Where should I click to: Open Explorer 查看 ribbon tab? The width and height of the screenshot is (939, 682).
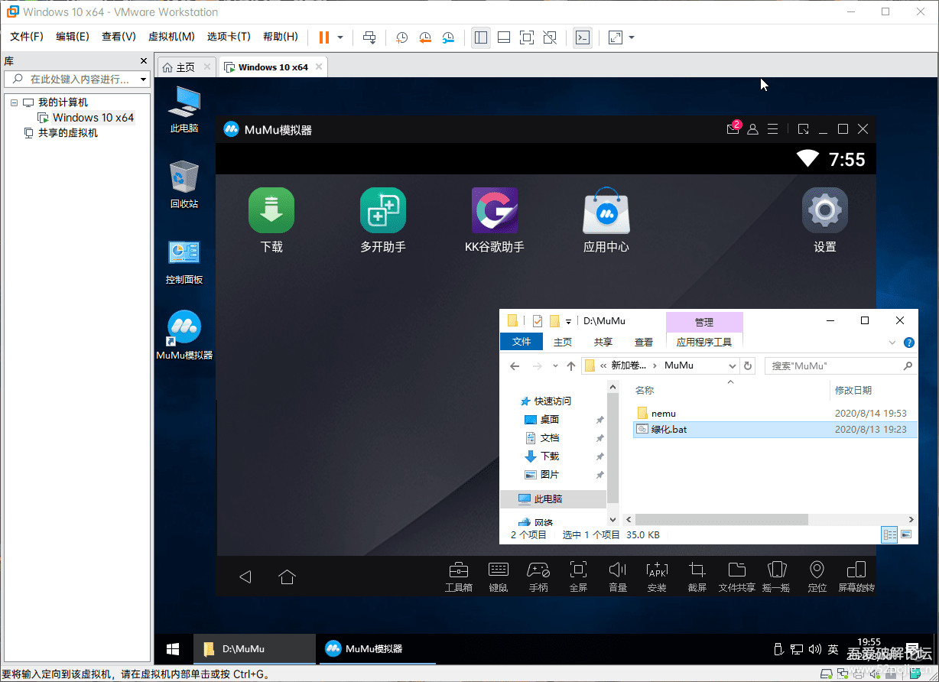click(644, 342)
